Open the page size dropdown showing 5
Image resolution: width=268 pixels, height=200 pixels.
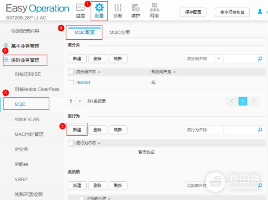(80, 101)
